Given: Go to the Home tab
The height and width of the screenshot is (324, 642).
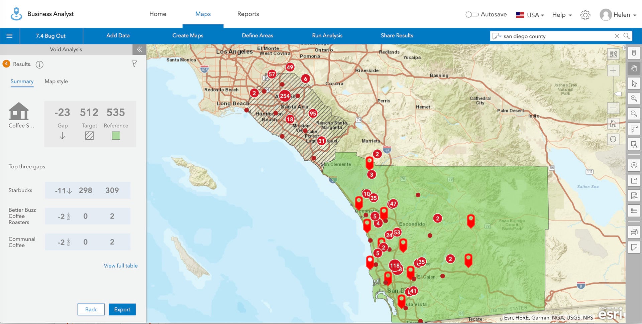Looking at the screenshot, I should tap(158, 14).
